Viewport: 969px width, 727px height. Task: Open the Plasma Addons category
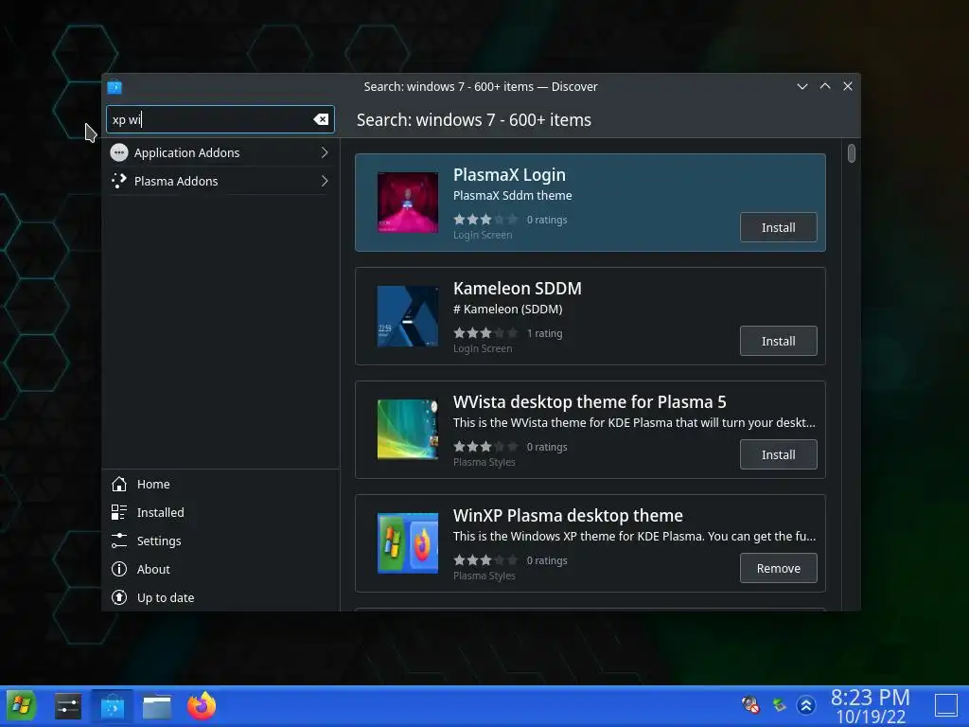point(220,181)
